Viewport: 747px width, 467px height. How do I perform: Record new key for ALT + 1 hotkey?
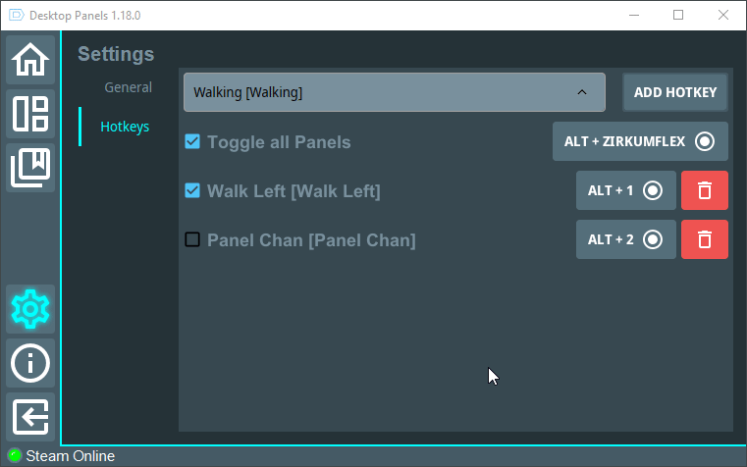pos(626,190)
